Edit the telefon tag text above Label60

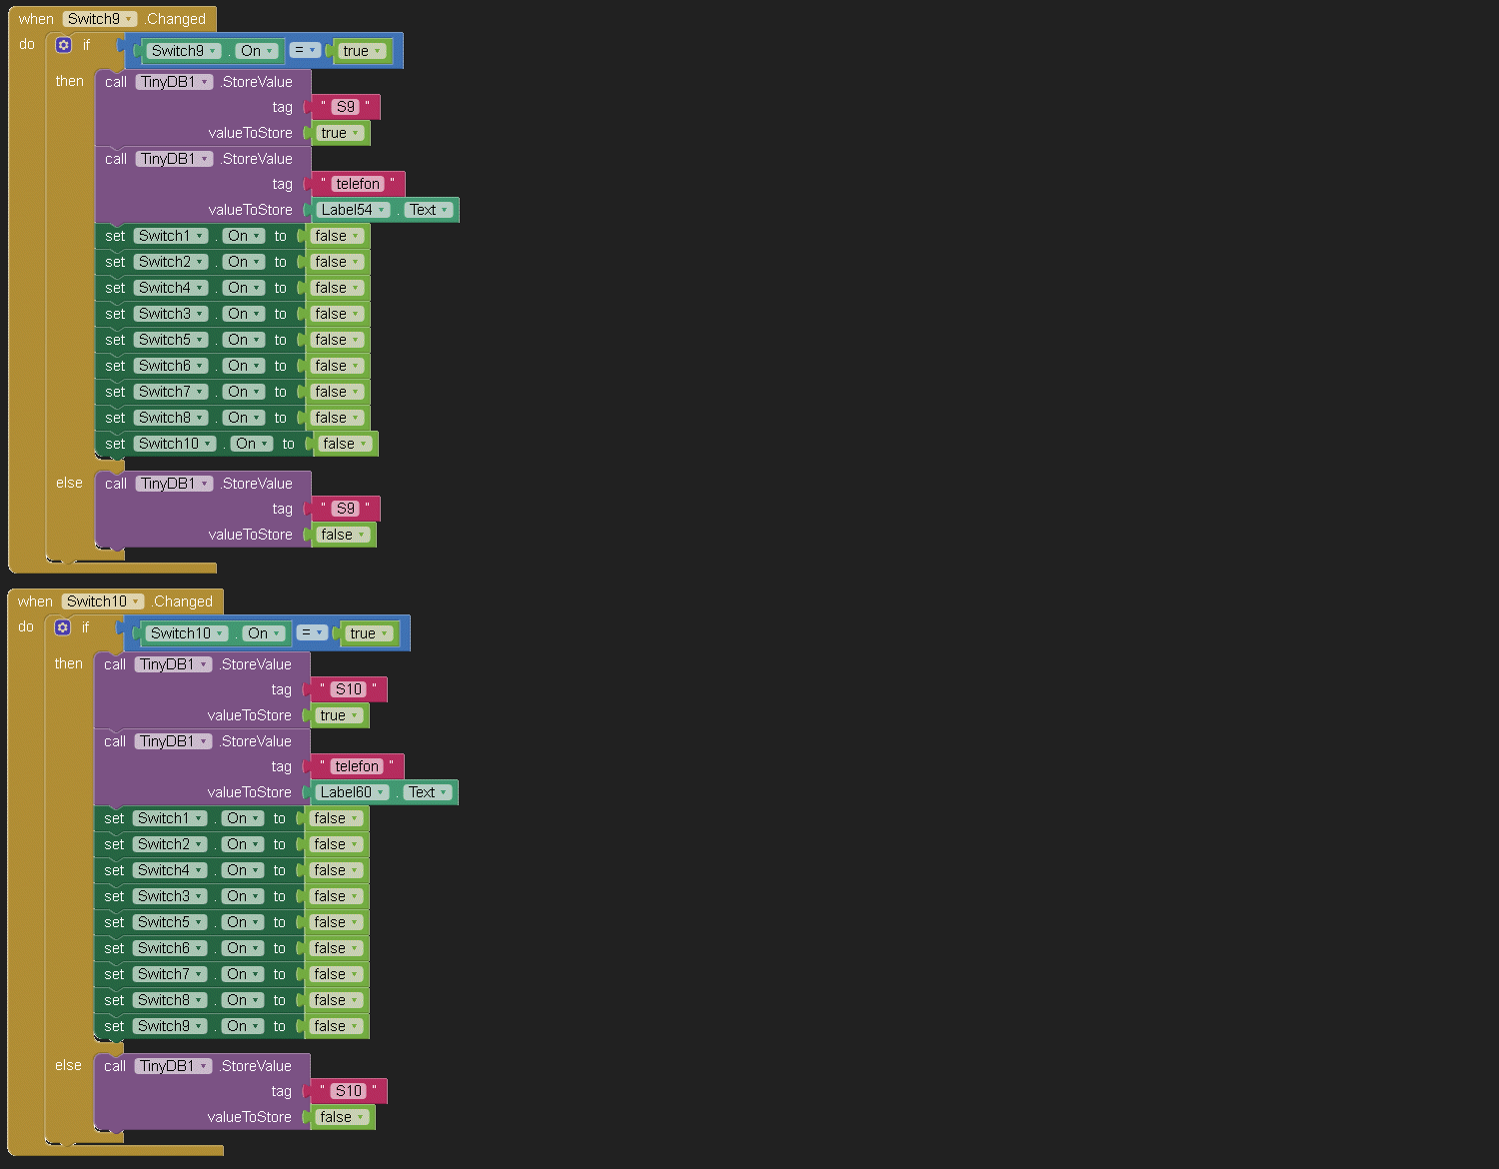pos(357,766)
